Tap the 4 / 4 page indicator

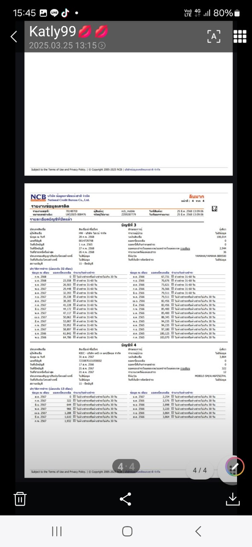pyautogui.click(x=200, y=470)
